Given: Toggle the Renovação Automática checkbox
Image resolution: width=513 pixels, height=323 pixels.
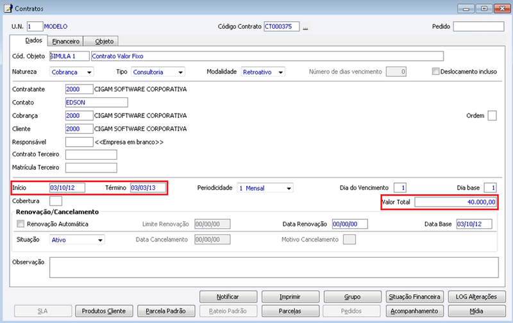Looking at the screenshot, I should click(21, 224).
